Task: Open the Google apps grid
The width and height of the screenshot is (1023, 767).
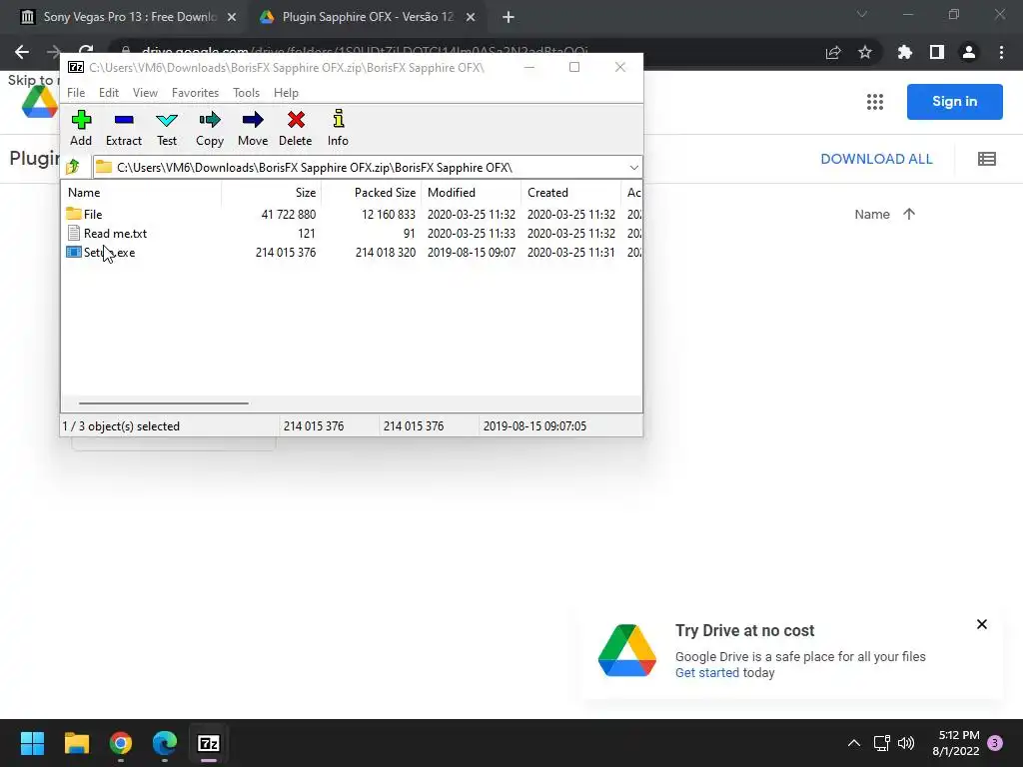Action: 875,102
